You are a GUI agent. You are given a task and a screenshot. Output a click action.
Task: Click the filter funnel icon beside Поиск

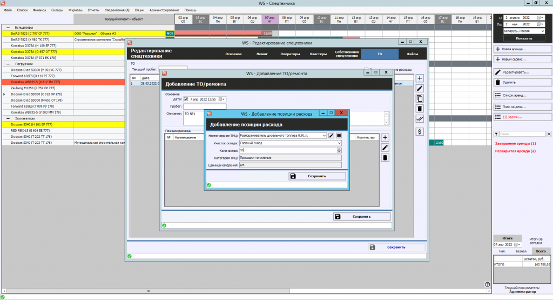click(x=496, y=134)
